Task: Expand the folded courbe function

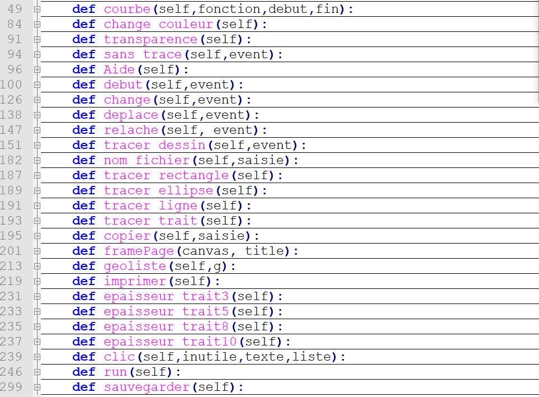Action: coord(37,10)
